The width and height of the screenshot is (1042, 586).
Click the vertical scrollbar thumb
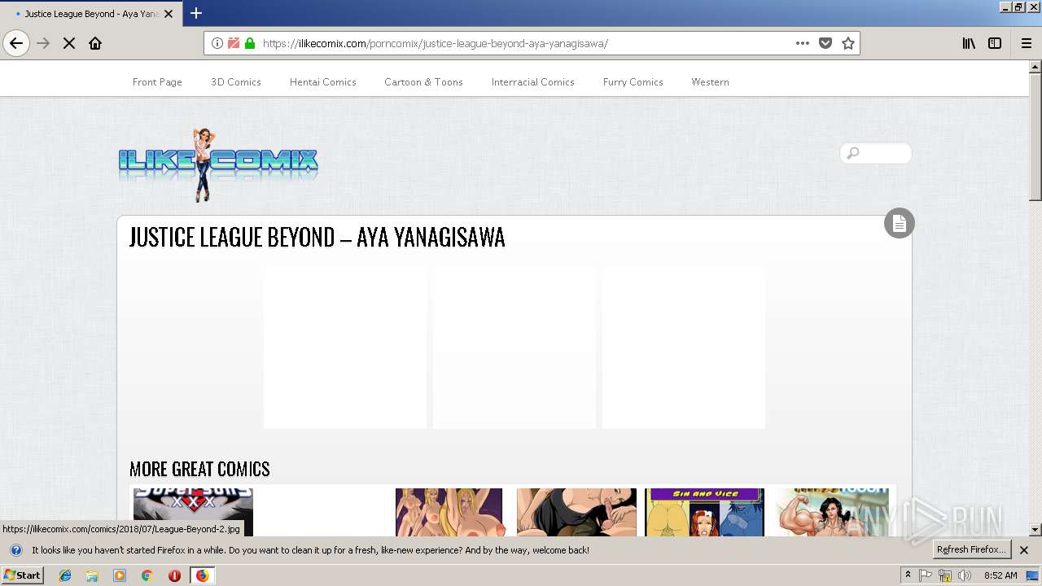pyautogui.click(x=1035, y=137)
